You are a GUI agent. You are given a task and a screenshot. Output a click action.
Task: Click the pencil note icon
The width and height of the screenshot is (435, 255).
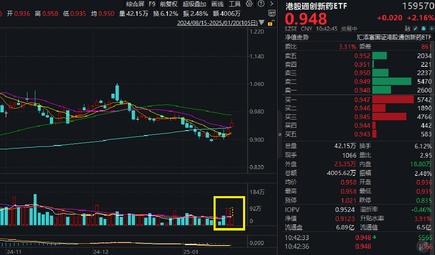[x=415, y=29]
